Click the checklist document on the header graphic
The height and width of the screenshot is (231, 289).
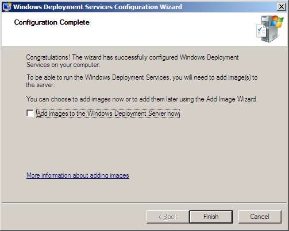(261, 31)
